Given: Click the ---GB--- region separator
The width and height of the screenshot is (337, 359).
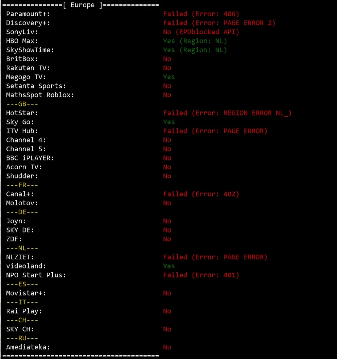Looking at the screenshot, I should (x=22, y=104).
